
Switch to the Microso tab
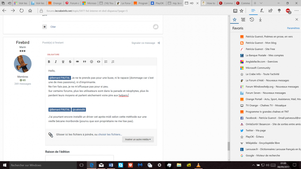point(89,3)
